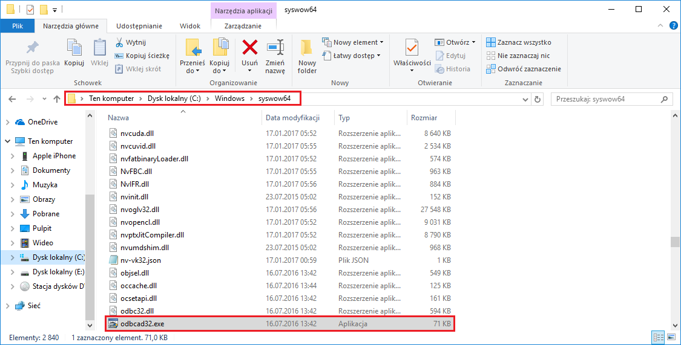The height and width of the screenshot is (345, 681).
Task: Open the Plik menu
Action: pyautogui.click(x=18, y=26)
